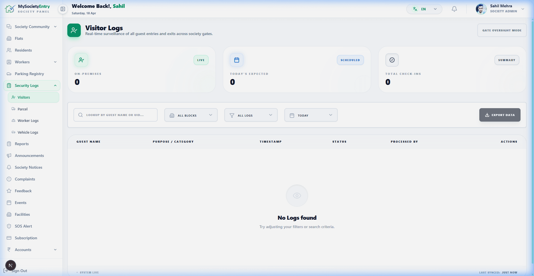
Task: Click the Export Data button
Action: [x=500, y=115]
